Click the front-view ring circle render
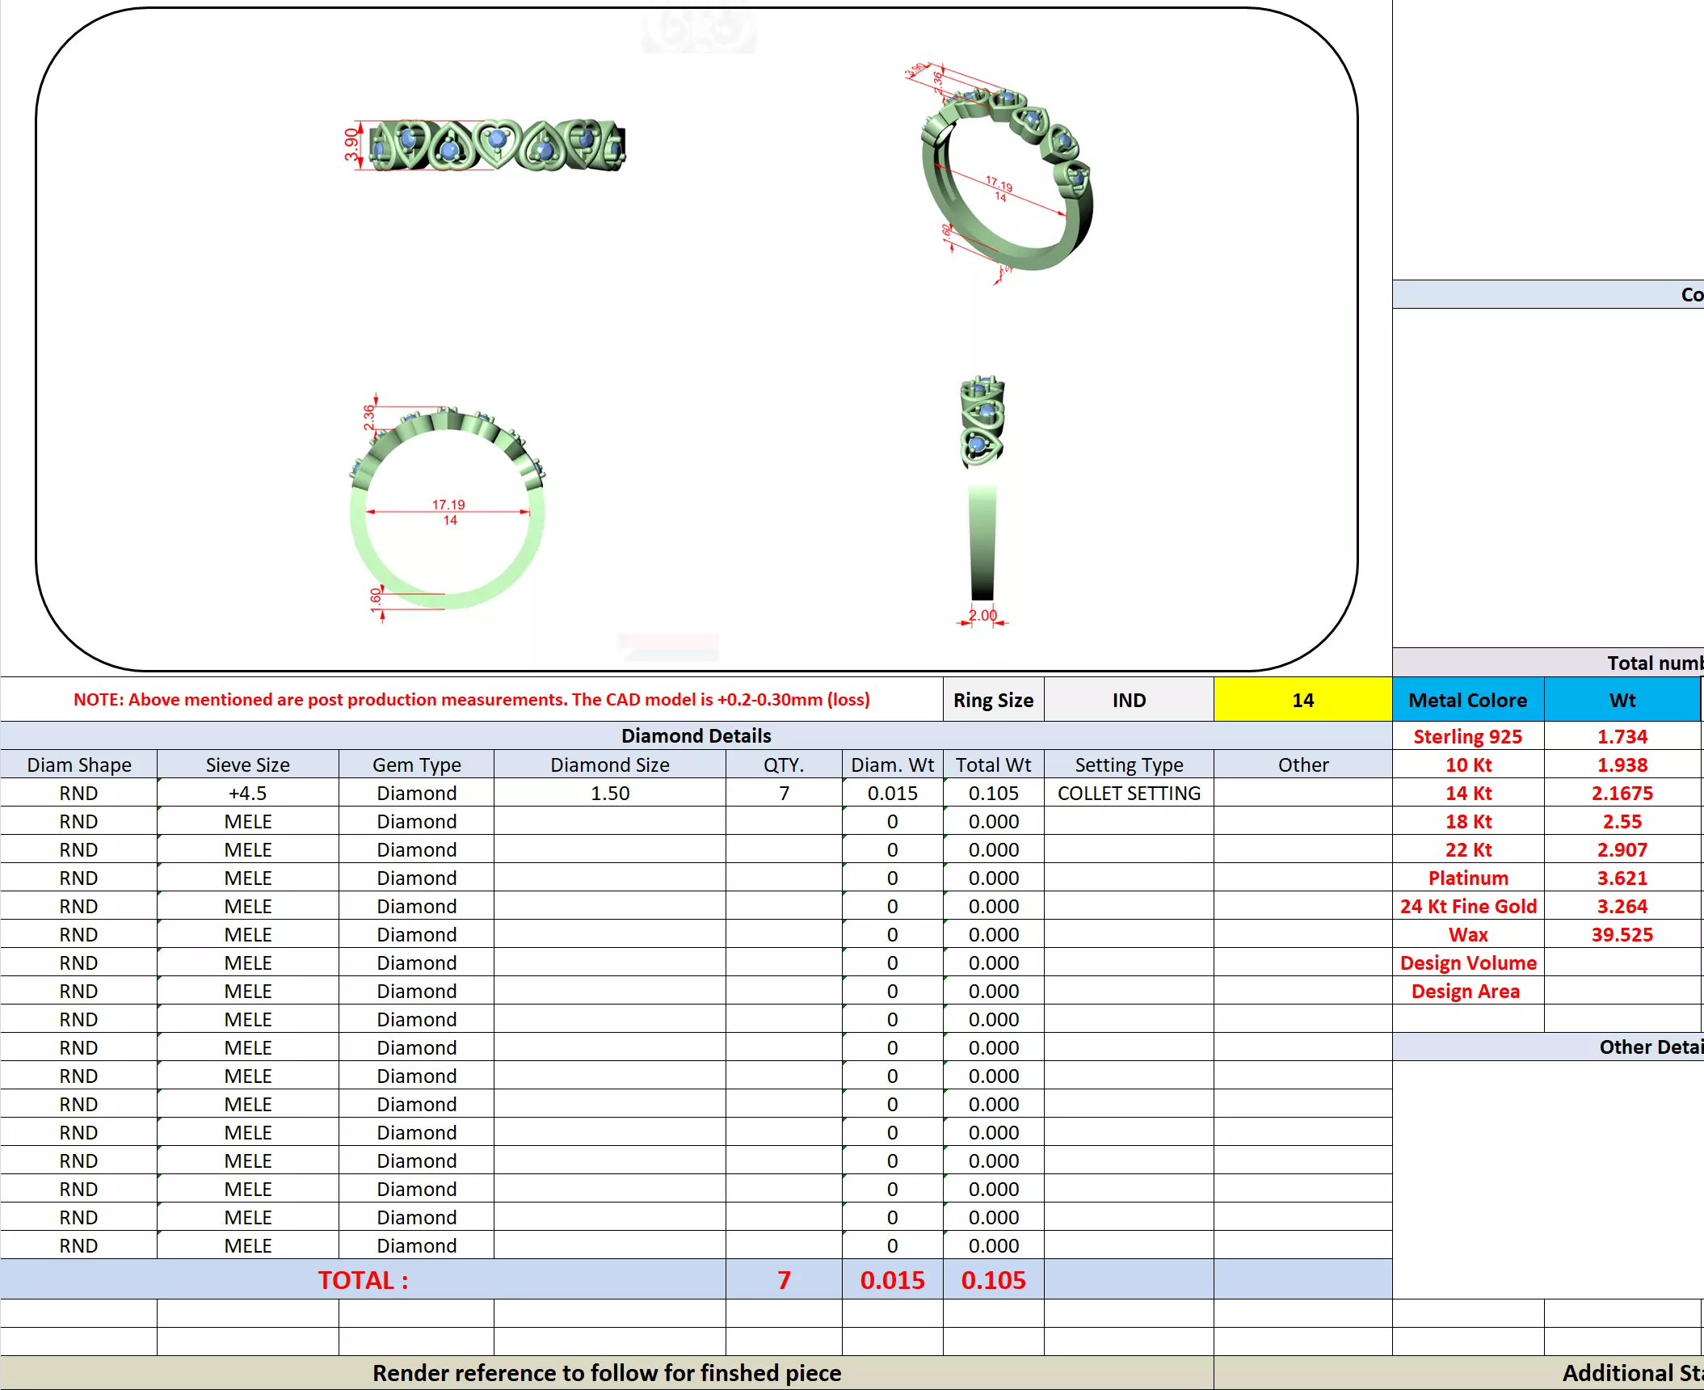The height and width of the screenshot is (1390, 1704). pos(448,509)
